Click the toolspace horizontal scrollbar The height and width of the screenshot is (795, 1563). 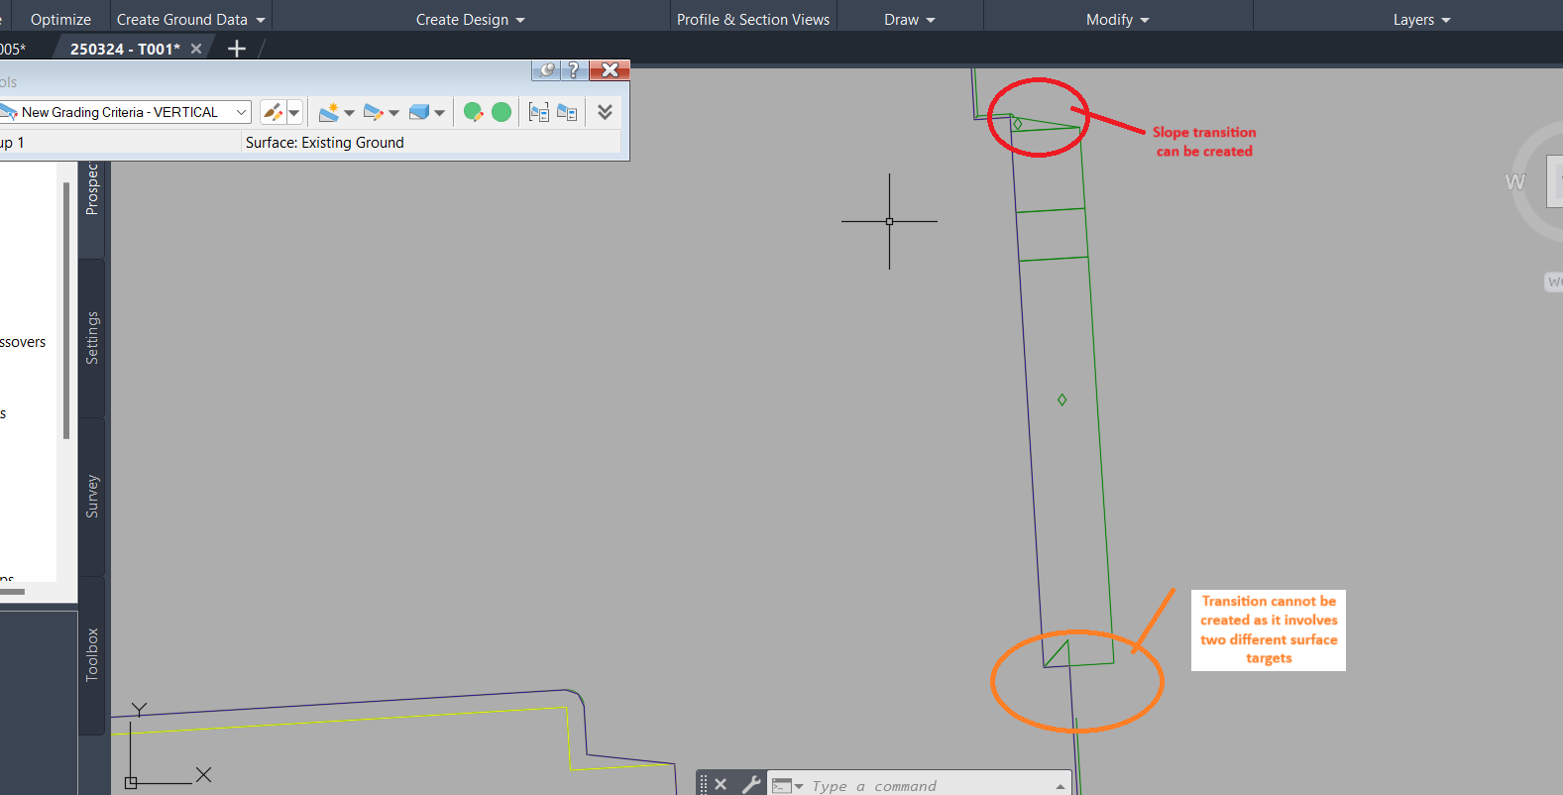click(12, 591)
